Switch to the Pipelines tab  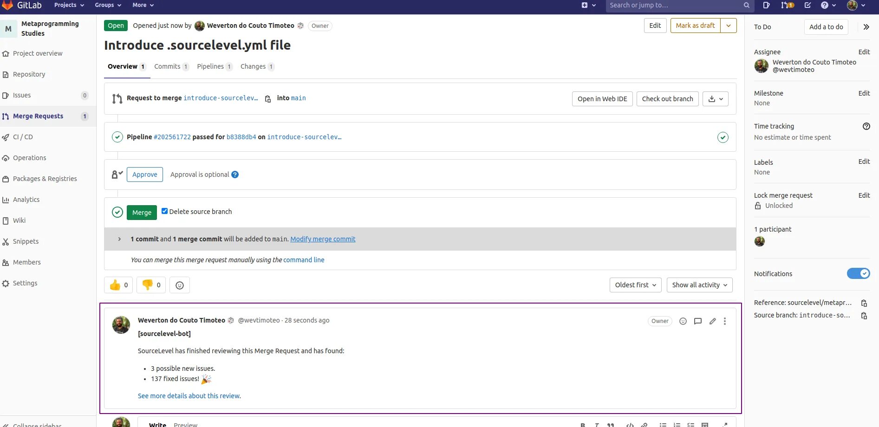(215, 66)
